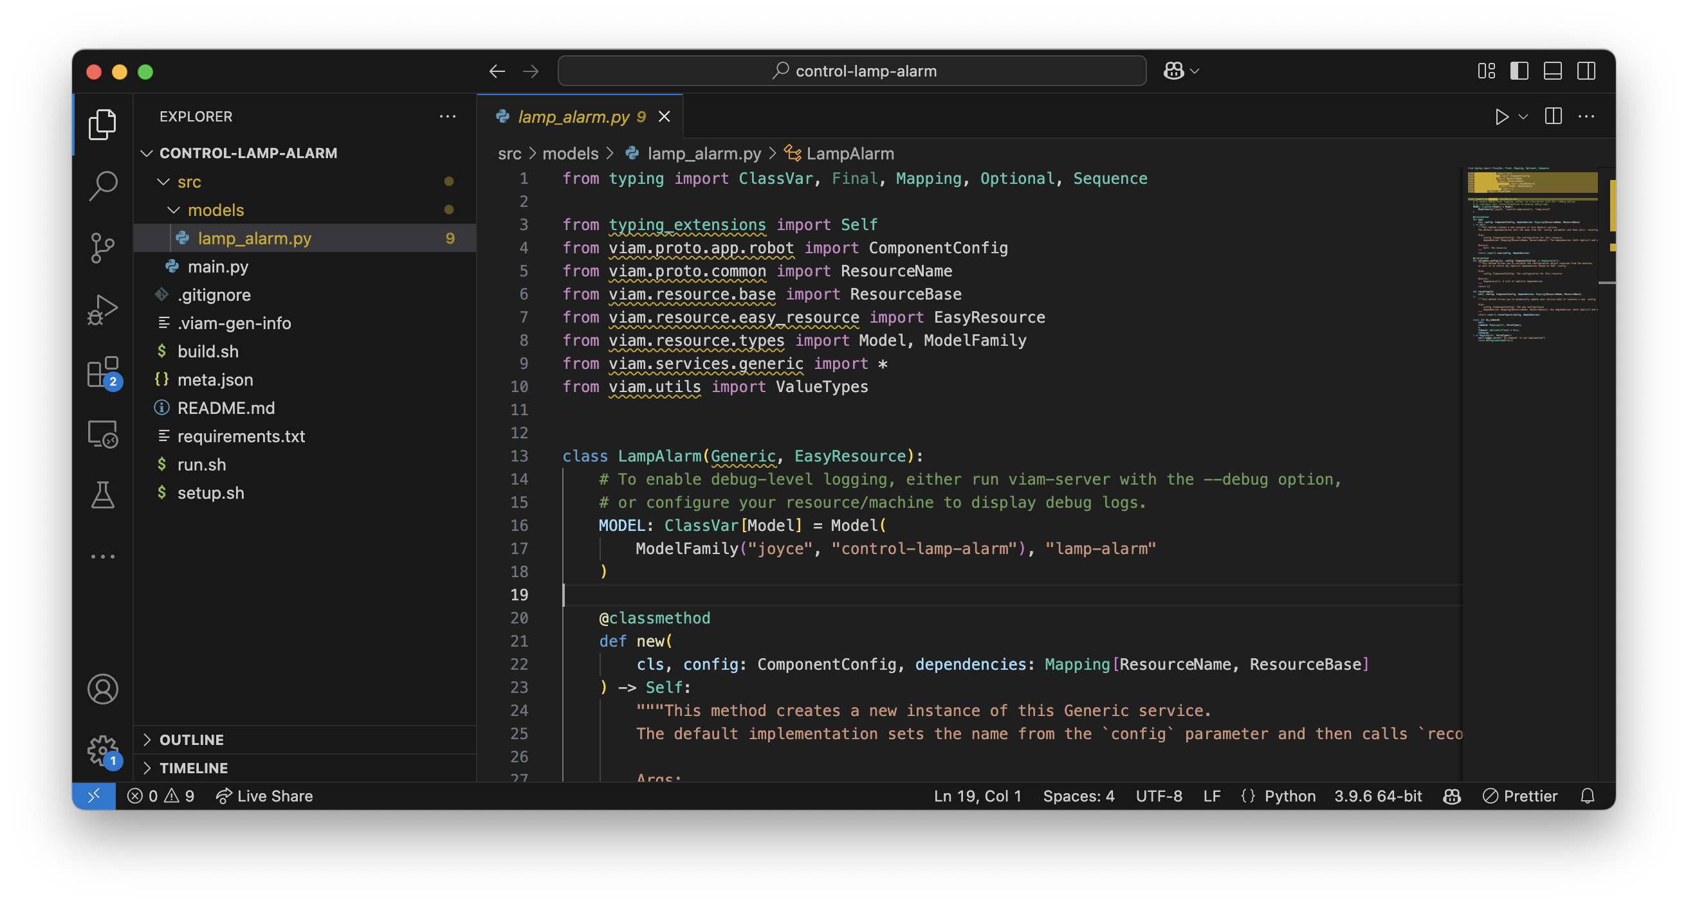Open editor more actions menu
Screen dimensions: 1688x905
click(1586, 116)
